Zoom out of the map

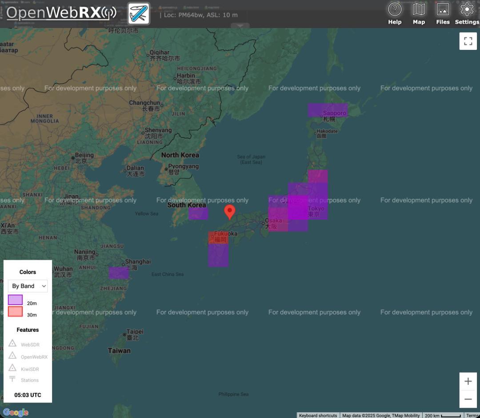click(468, 399)
